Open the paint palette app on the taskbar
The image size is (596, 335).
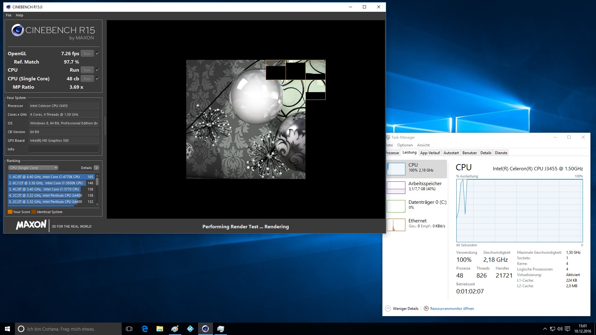[175, 329]
